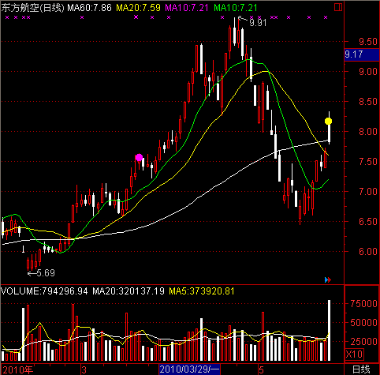Screen dimensions: 380x375
Task: Click the 9.91 high price annotation
Action: pos(258,23)
